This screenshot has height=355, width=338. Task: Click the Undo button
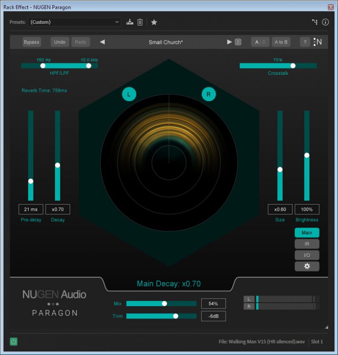pyautogui.click(x=60, y=42)
